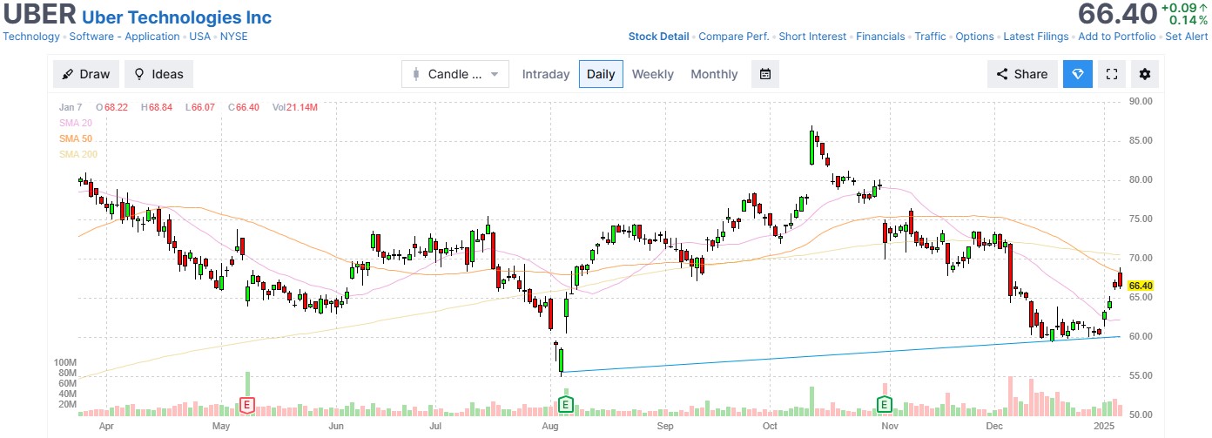Click the large 66.40 price quote
The height and width of the screenshot is (438, 1212).
(x=1116, y=14)
